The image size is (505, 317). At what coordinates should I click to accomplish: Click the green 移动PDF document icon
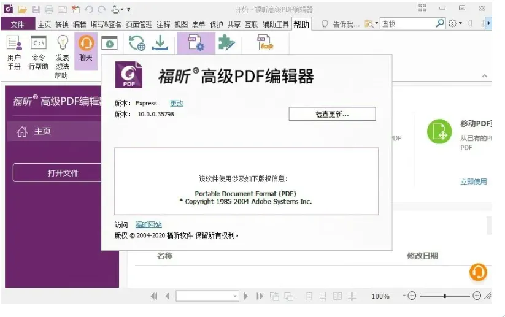click(x=439, y=131)
